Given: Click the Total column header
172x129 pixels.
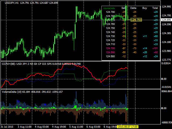Looking at the screenshot, I should (x=155, y=8).
